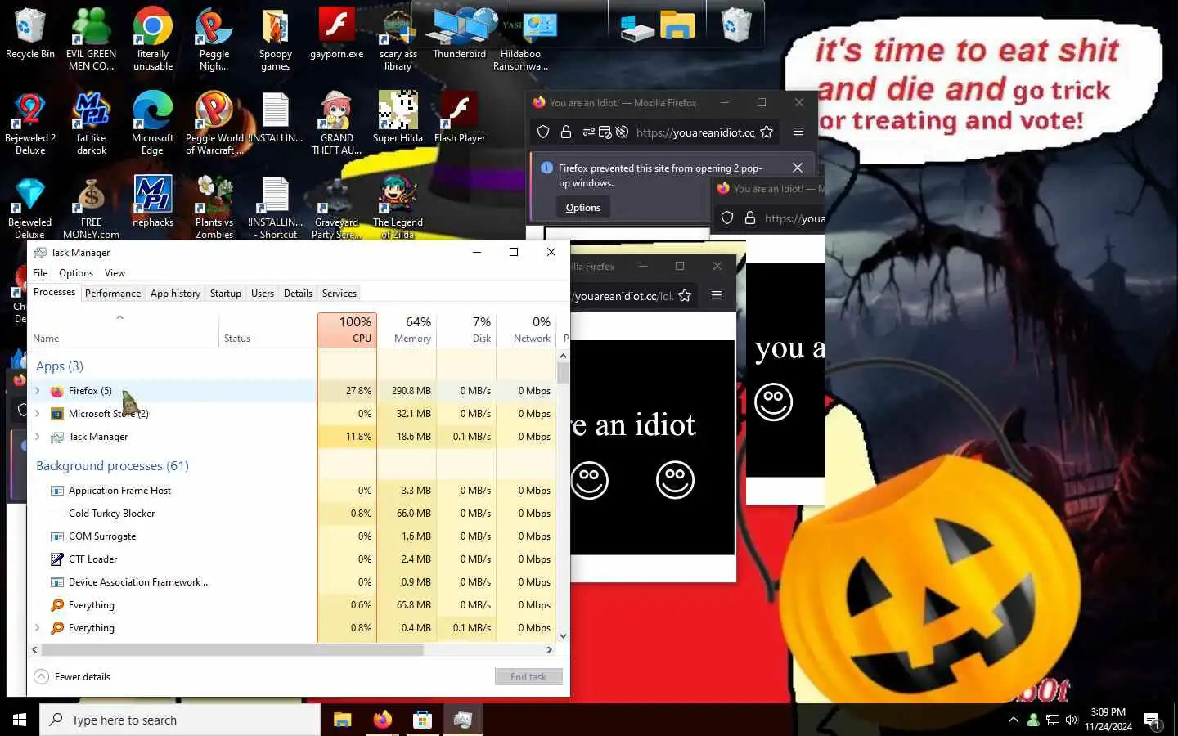Image resolution: width=1178 pixels, height=736 pixels.
Task: Click the Windows Start button
Action: (20, 720)
